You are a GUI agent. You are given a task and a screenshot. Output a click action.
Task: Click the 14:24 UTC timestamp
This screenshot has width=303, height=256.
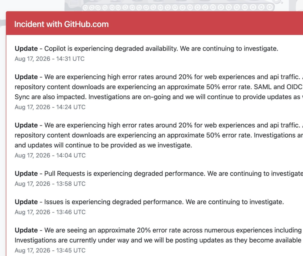tap(50, 107)
